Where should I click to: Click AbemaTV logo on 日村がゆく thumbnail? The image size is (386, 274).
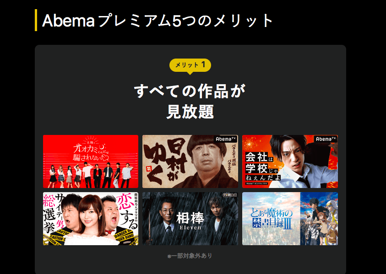[x=225, y=139]
